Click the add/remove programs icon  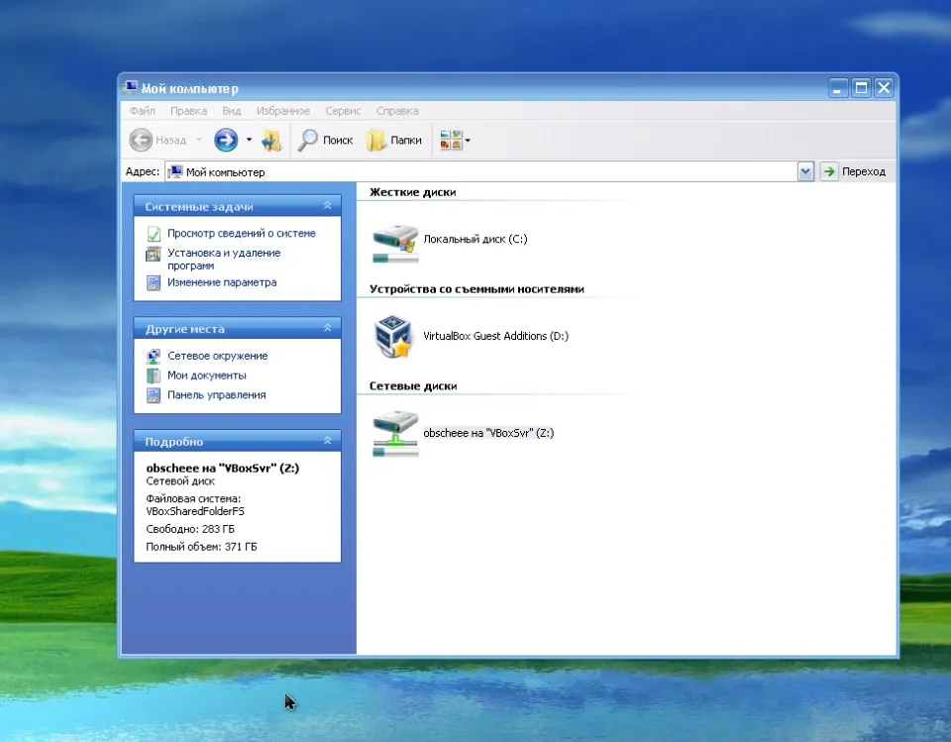(x=154, y=254)
